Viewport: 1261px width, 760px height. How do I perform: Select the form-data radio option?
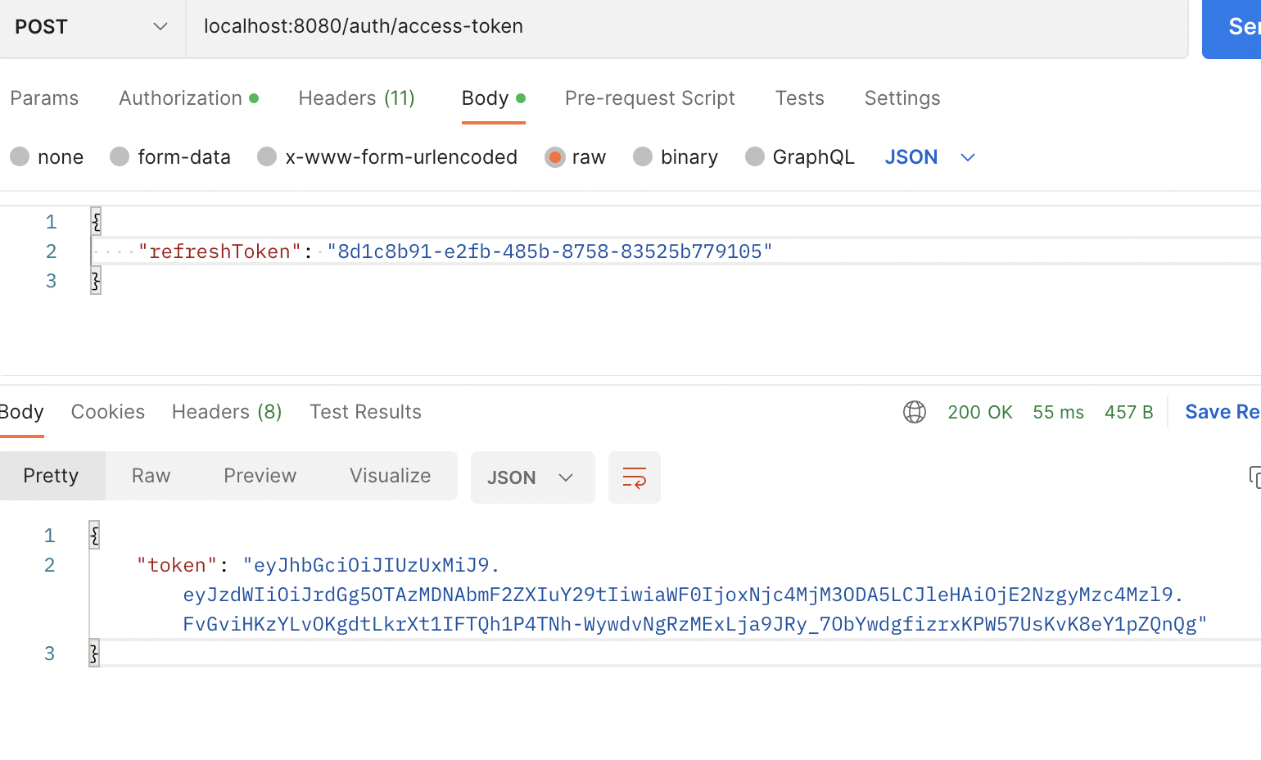pyautogui.click(x=120, y=156)
